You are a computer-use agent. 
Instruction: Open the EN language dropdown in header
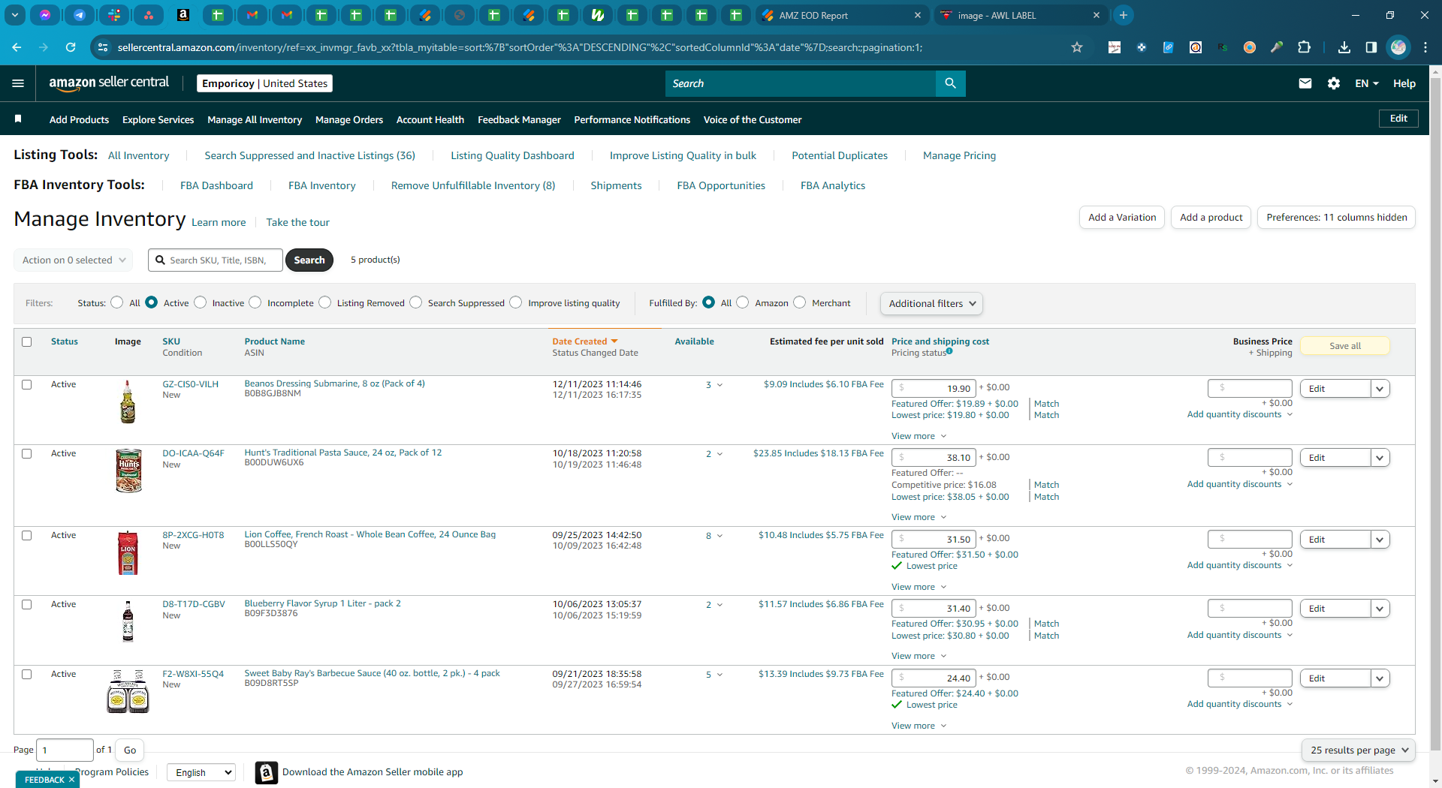tap(1367, 83)
